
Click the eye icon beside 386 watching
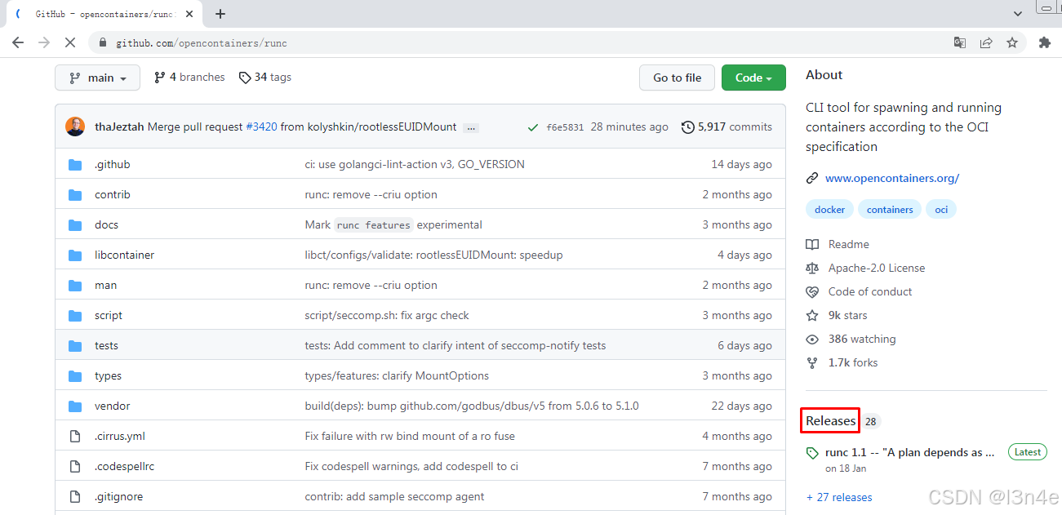point(812,339)
